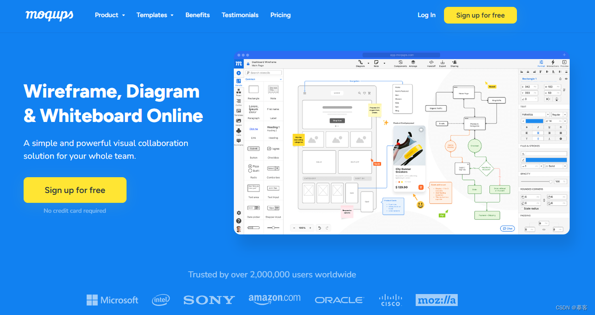Screen dimensions: 595x315
Task: Zoom out with the minus button
Action: pyautogui.click(x=295, y=228)
